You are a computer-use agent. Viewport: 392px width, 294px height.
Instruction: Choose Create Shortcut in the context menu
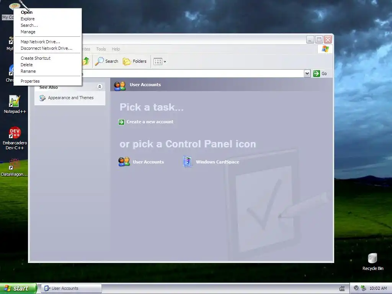(x=47, y=58)
